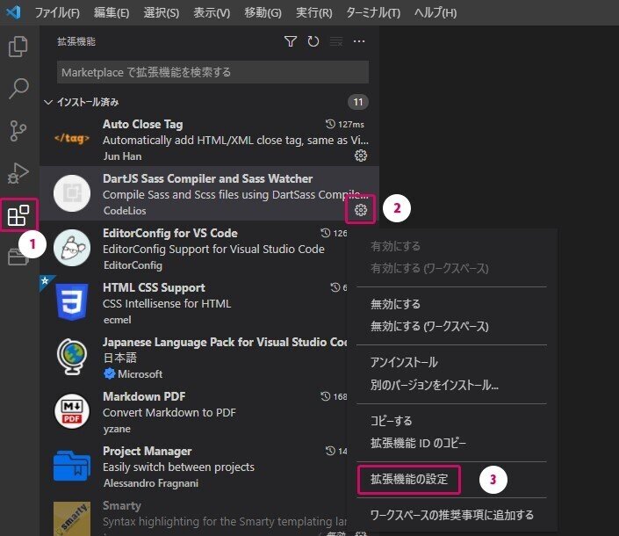Open the Explorer view in activity bar
This screenshot has width=619, height=536.
[x=18, y=47]
